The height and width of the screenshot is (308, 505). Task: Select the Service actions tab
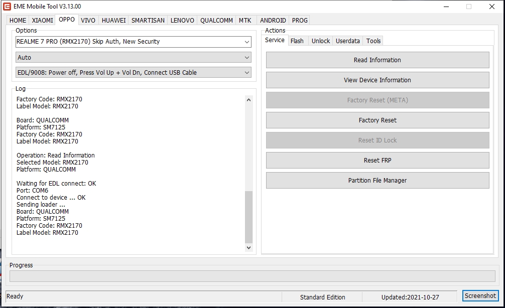pos(275,40)
